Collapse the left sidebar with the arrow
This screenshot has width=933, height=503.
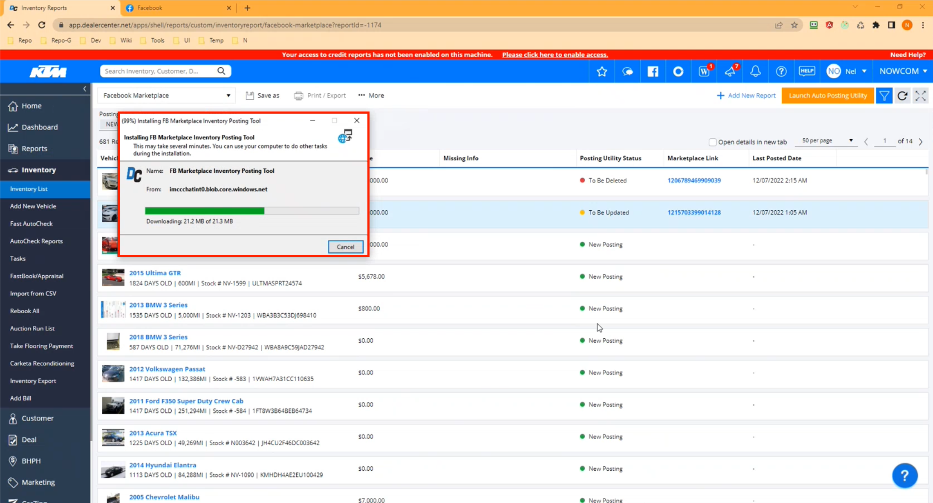(x=84, y=89)
